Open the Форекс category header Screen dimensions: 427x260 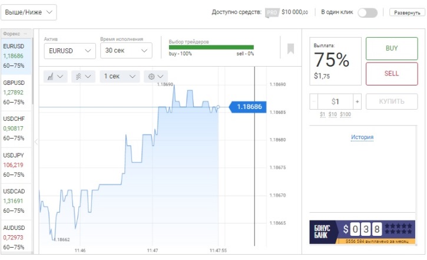[16, 34]
